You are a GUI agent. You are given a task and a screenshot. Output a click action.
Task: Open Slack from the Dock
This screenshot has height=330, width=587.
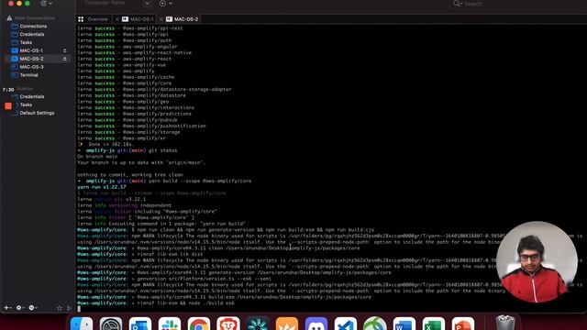169,324
